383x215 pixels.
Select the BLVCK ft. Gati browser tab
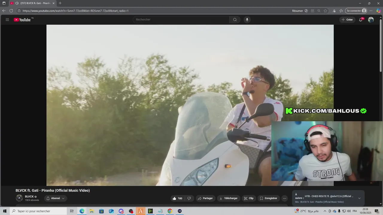coord(32,3)
